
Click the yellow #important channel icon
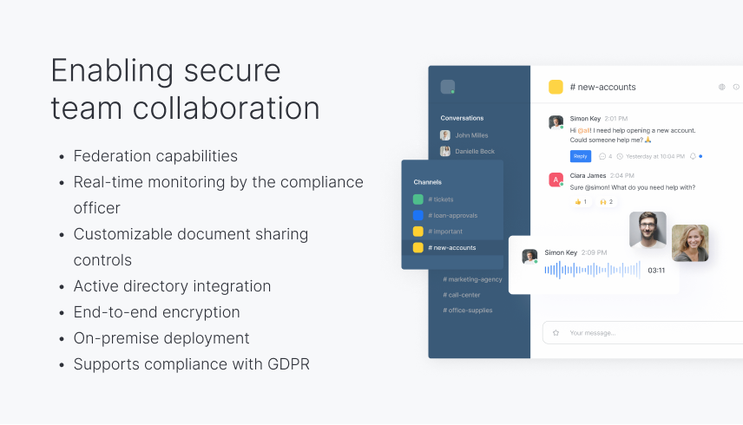[x=418, y=232]
